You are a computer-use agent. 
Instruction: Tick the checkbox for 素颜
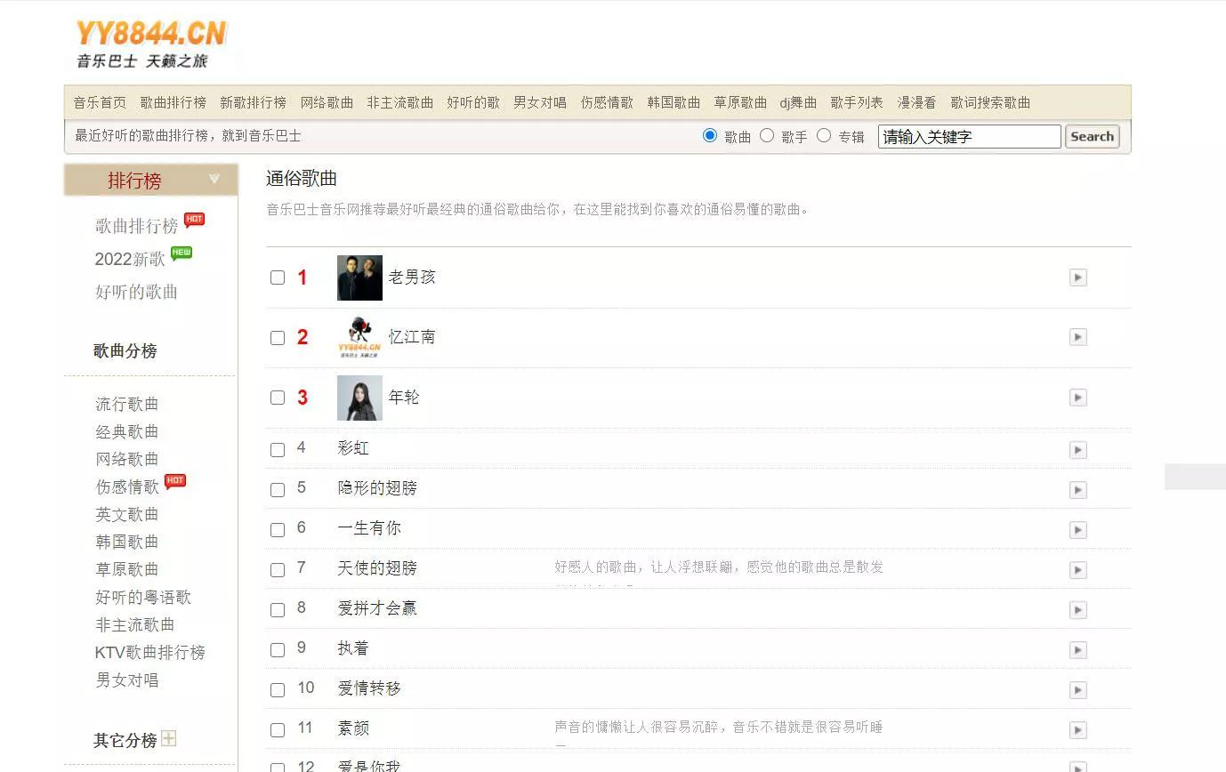pos(277,730)
